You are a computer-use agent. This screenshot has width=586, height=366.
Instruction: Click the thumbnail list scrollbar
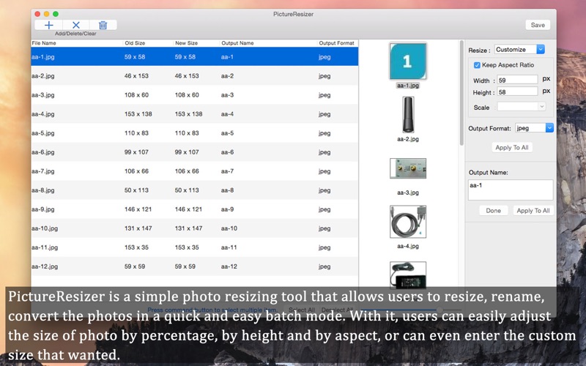pos(461,94)
